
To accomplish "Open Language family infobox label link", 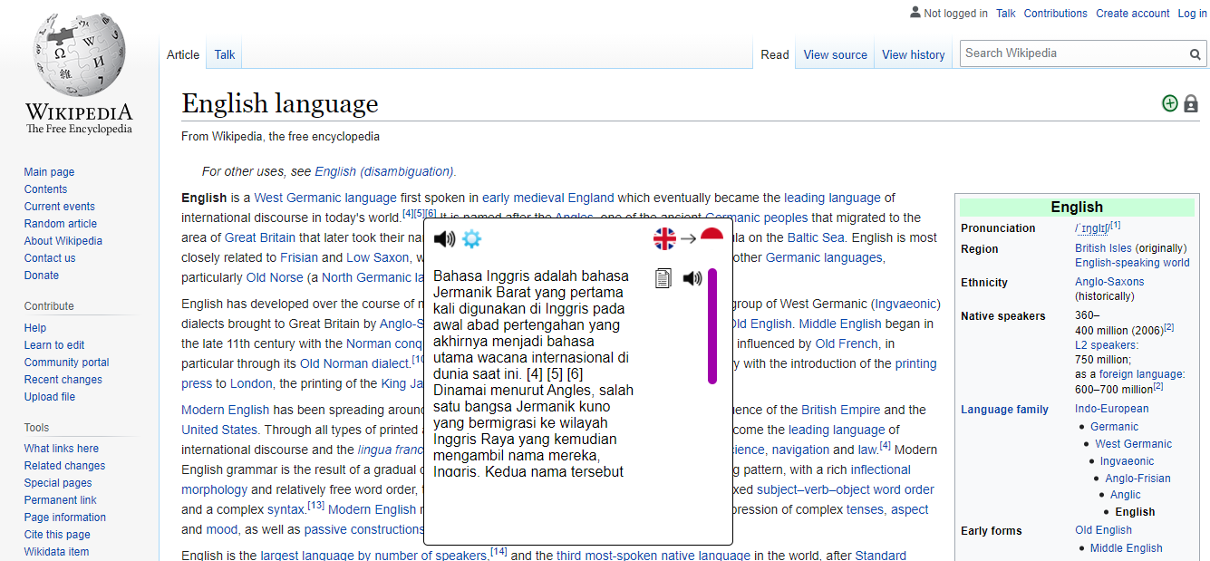I will pos(1005,410).
